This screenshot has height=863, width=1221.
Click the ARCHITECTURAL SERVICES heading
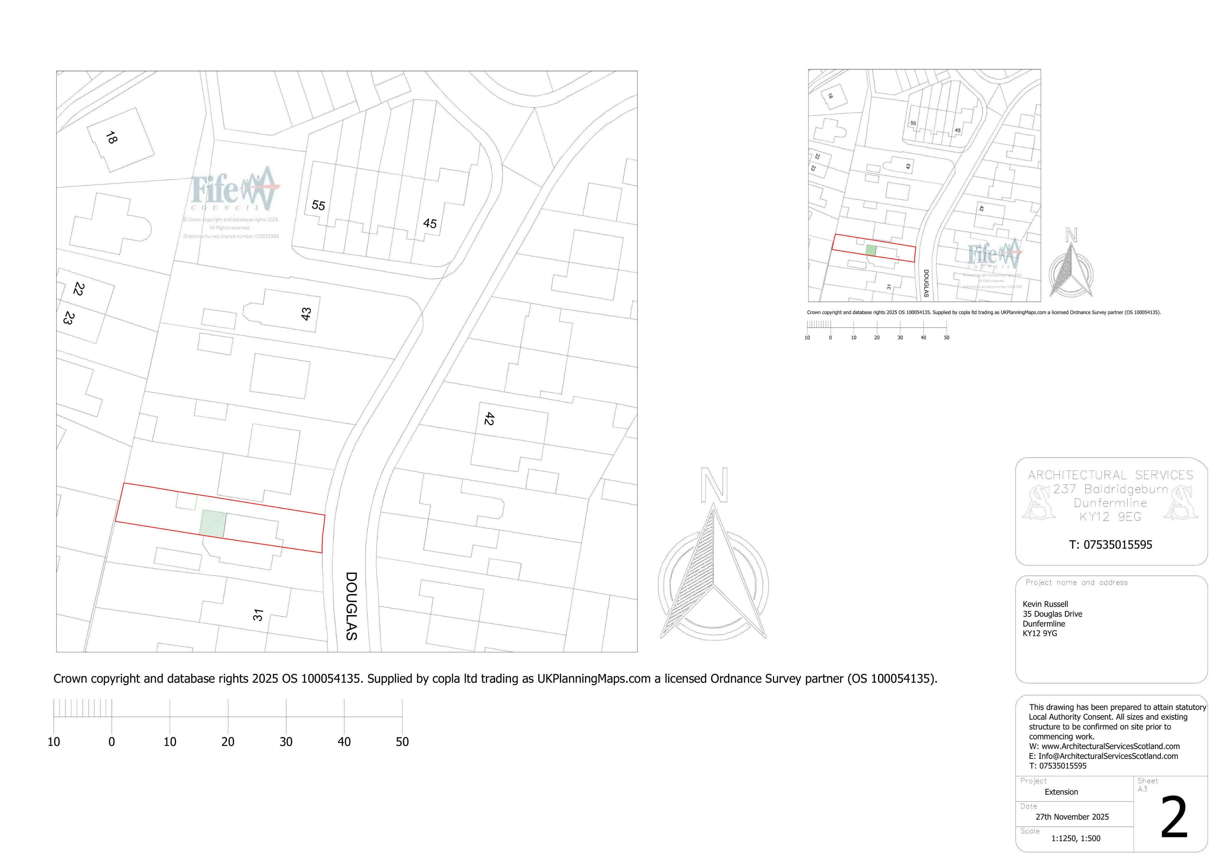click(1110, 475)
